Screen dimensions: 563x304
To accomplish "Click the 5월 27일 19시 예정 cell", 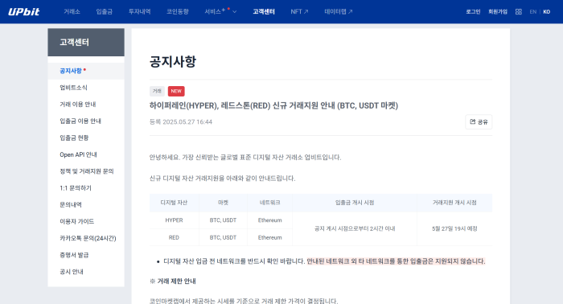I will click(x=454, y=228).
